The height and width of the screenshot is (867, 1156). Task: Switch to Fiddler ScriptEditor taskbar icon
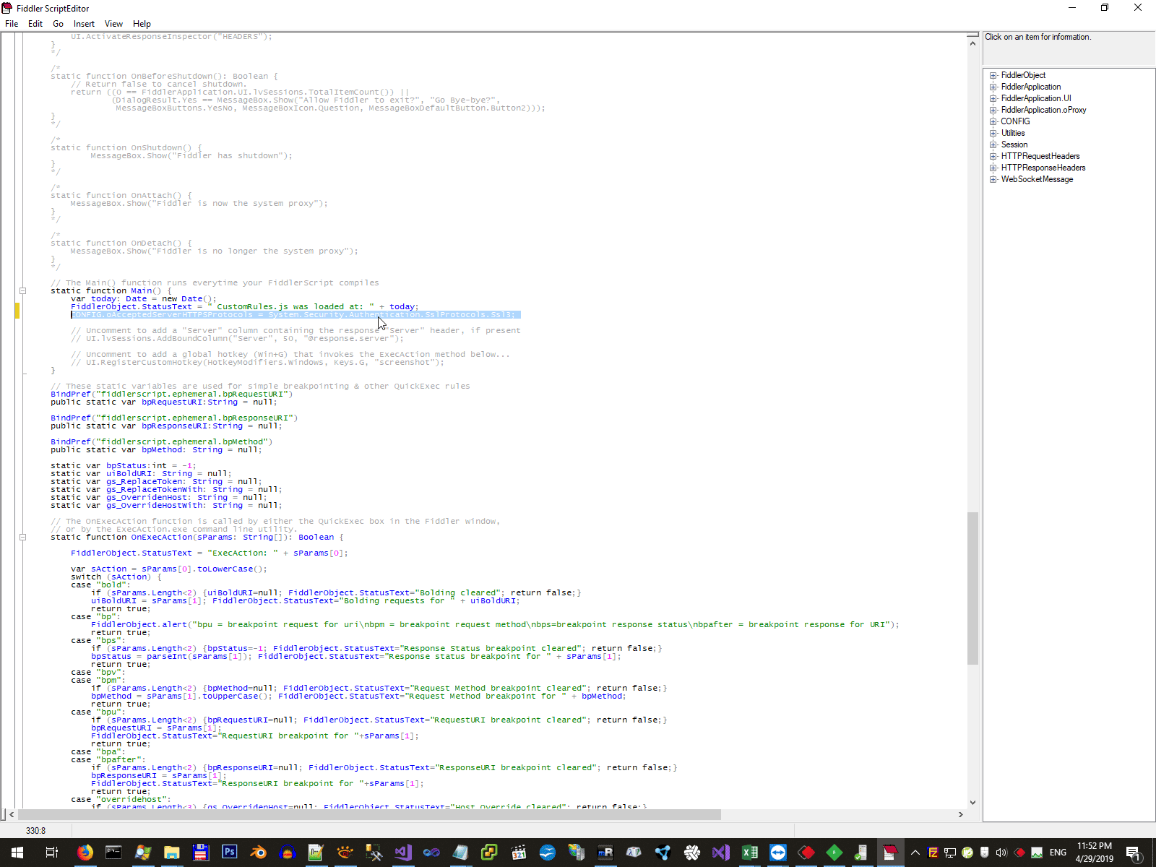point(890,853)
